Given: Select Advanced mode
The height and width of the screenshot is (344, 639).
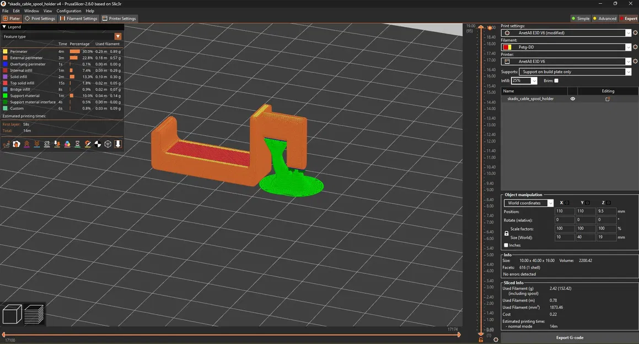Looking at the screenshot, I should 605,18.
